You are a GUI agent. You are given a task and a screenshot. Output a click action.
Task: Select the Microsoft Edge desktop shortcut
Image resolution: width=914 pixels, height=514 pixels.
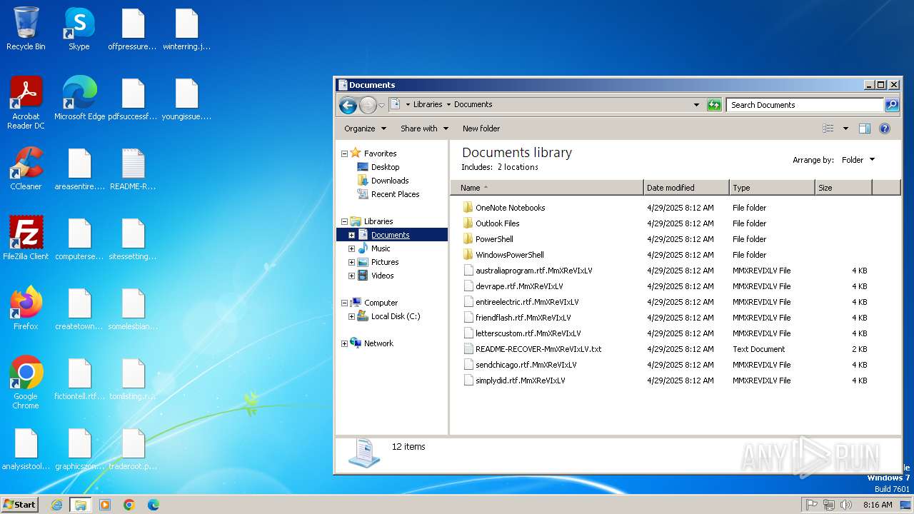coord(79,99)
